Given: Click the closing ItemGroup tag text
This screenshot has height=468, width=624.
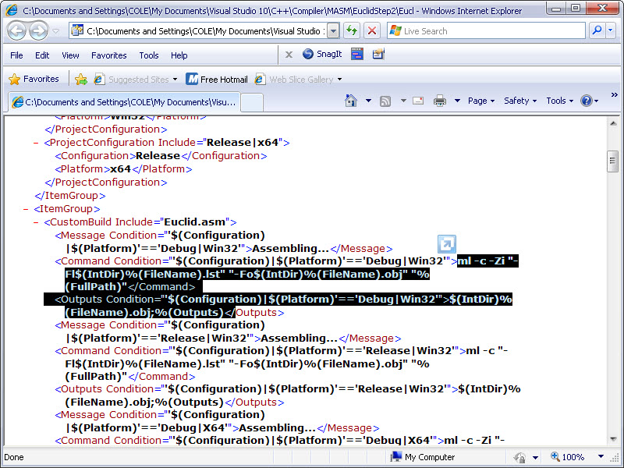Looking at the screenshot, I should tap(70, 196).
